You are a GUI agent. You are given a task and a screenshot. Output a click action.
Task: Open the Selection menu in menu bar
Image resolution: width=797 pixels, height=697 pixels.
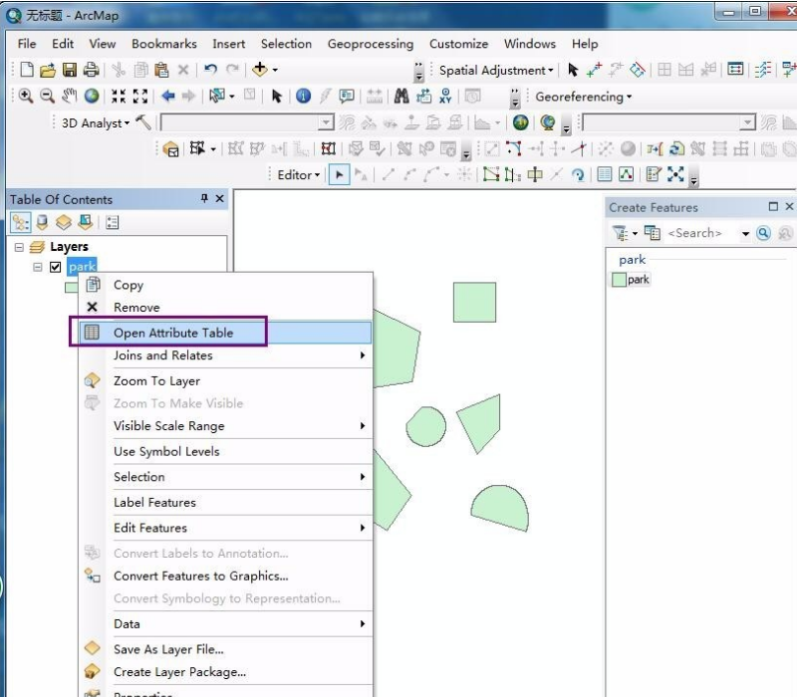click(286, 44)
